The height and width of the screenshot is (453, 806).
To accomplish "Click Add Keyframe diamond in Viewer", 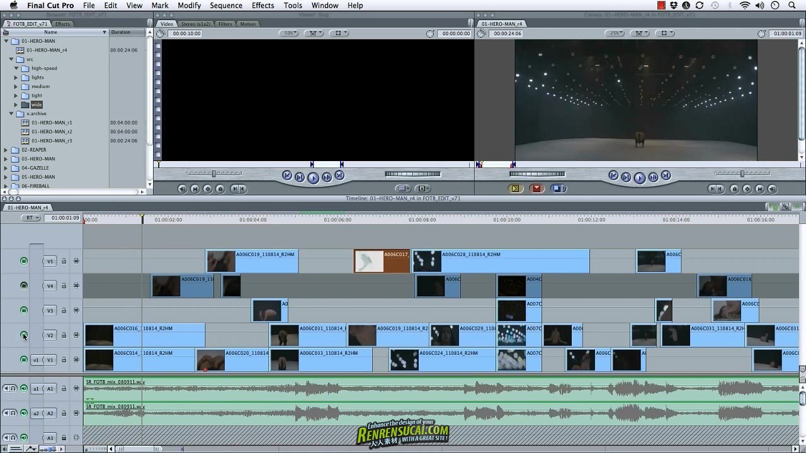I will (x=208, y=189).
